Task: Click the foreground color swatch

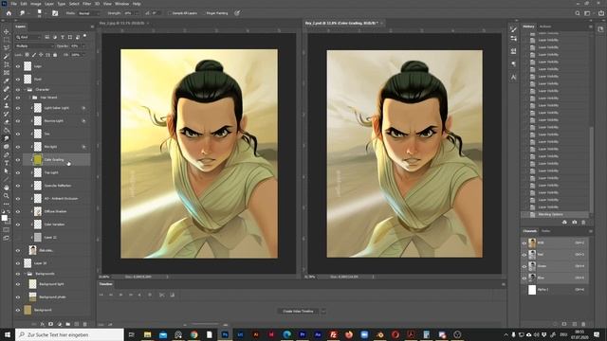Action: 4,218
